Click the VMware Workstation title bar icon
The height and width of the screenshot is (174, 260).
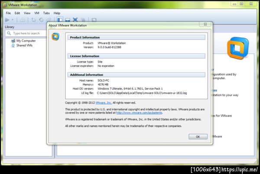(5, 5)
